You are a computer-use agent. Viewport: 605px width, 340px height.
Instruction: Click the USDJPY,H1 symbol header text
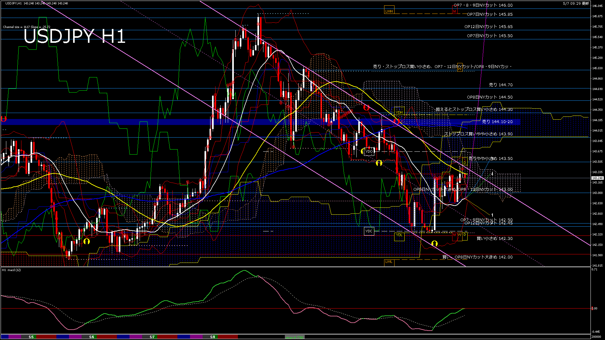coord(14,3)
